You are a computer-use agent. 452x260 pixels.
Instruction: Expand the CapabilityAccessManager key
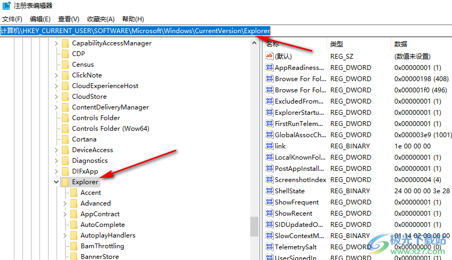coord(57,43)
